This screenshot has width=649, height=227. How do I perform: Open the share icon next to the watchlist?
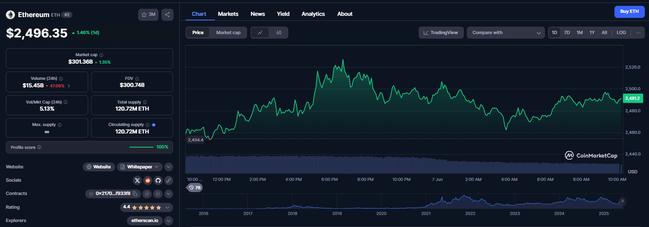point(167,15)
